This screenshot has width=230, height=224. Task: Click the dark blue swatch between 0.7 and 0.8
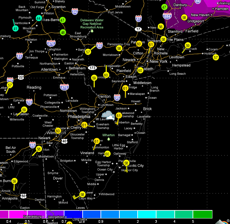pos(73,214)
